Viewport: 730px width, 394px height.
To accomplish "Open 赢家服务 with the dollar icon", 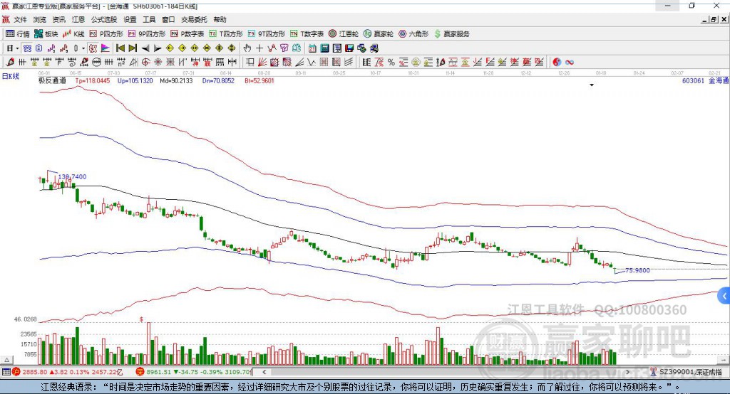I will pyautogui.click(x=451, y=34).
